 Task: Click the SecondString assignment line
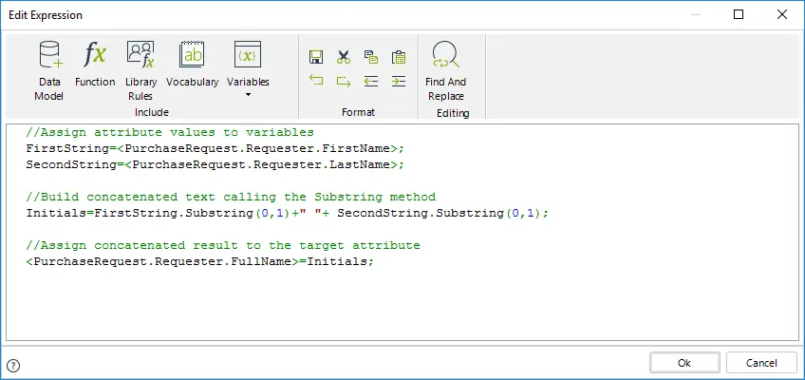215,165
